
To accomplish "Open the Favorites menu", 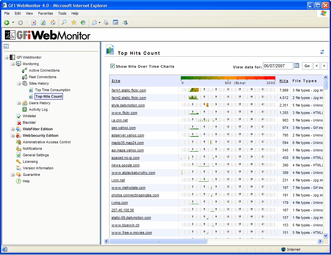I will tap(45, 13).
